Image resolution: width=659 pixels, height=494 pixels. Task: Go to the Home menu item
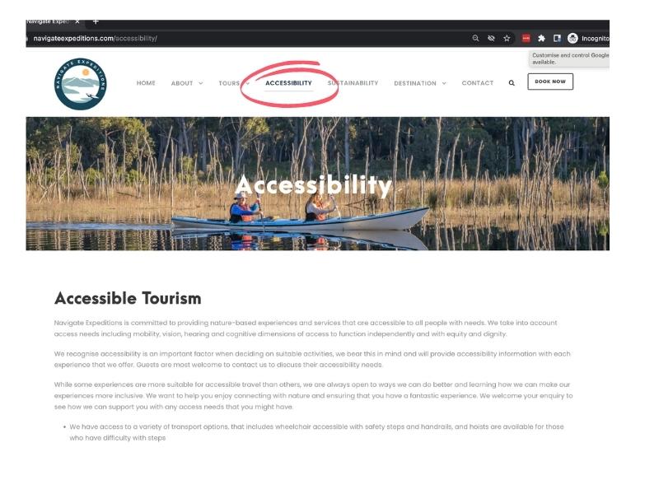[x=146, y=83]
